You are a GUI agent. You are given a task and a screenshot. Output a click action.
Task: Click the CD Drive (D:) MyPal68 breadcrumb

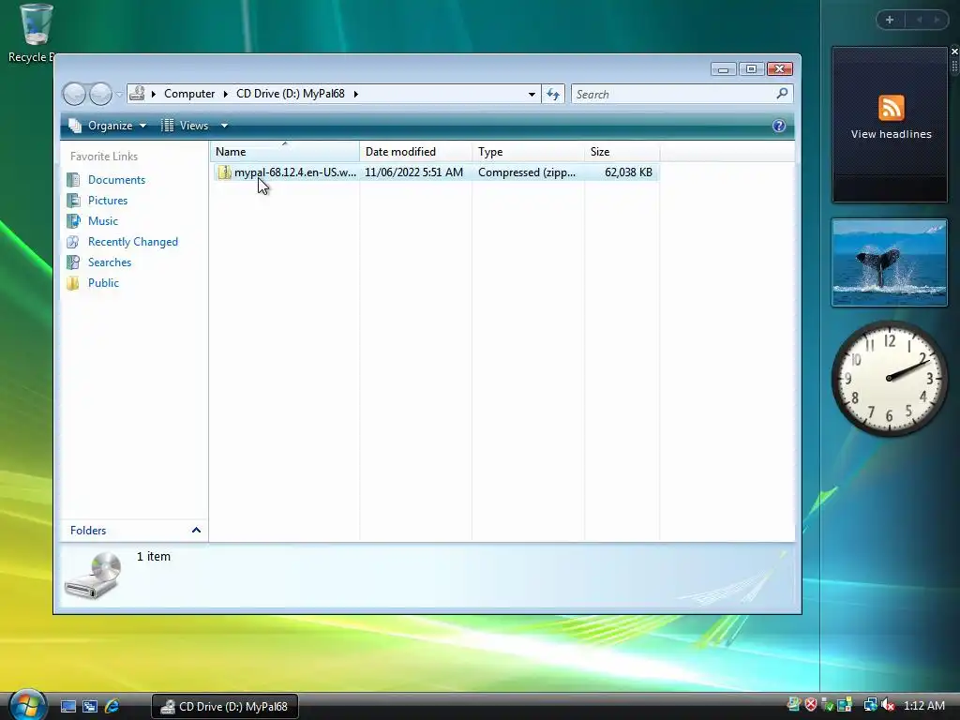point(291,94)
